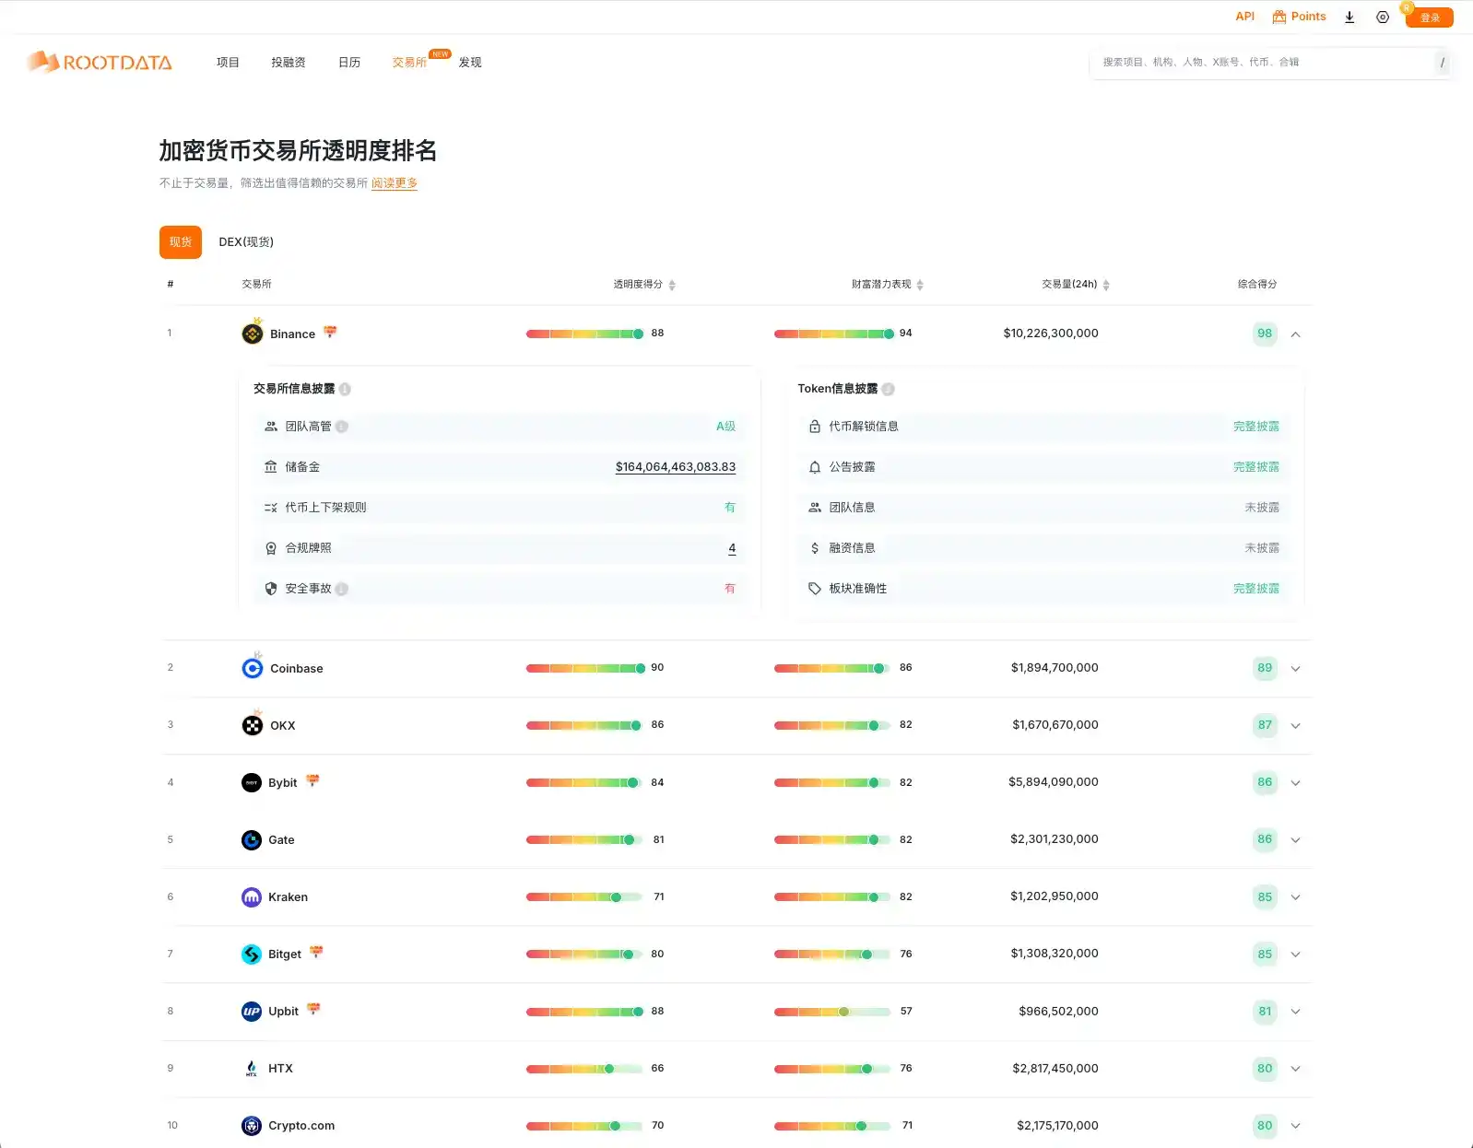Collapse the Binance details row
Viewport: 1473px width, 1148px height.
pyautogui.click(x=1295, y=334)
